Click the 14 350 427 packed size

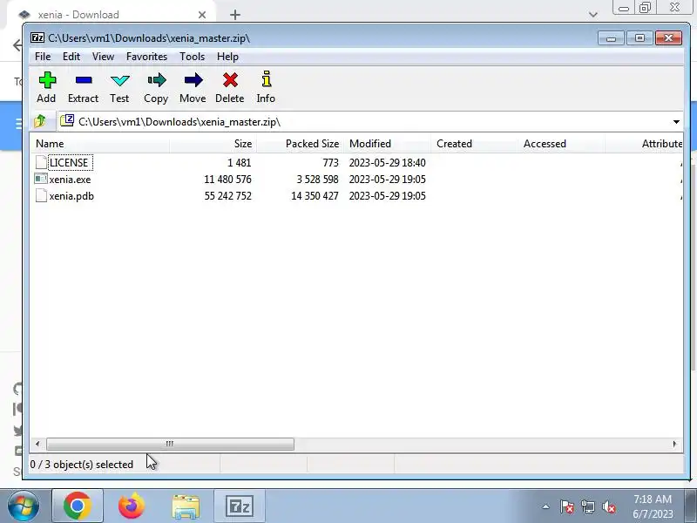pos(315,196)
